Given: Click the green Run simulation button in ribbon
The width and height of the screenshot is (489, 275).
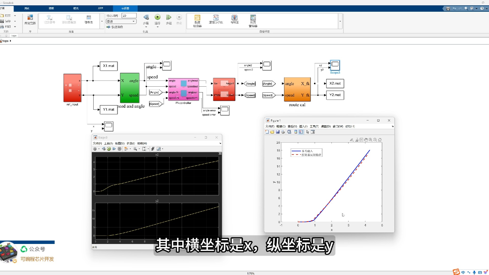Looking at the screenshot, I should (157, 17).
